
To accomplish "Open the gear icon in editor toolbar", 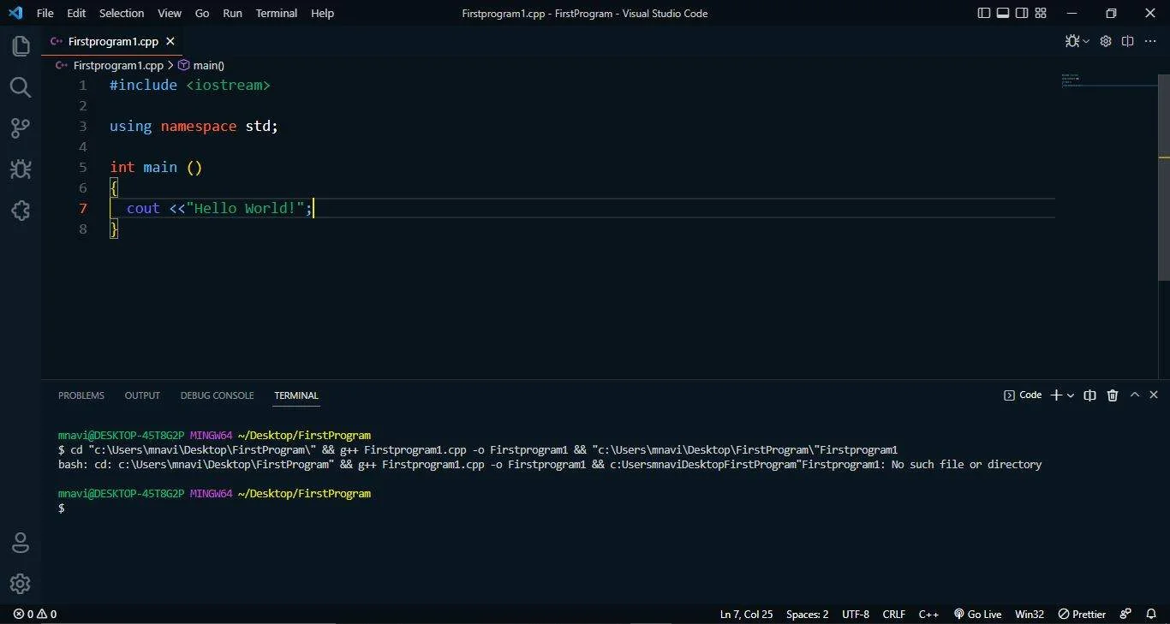I will (x=1106, y=41).
